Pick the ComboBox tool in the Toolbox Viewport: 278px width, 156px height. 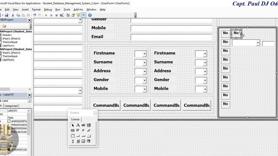89,125
